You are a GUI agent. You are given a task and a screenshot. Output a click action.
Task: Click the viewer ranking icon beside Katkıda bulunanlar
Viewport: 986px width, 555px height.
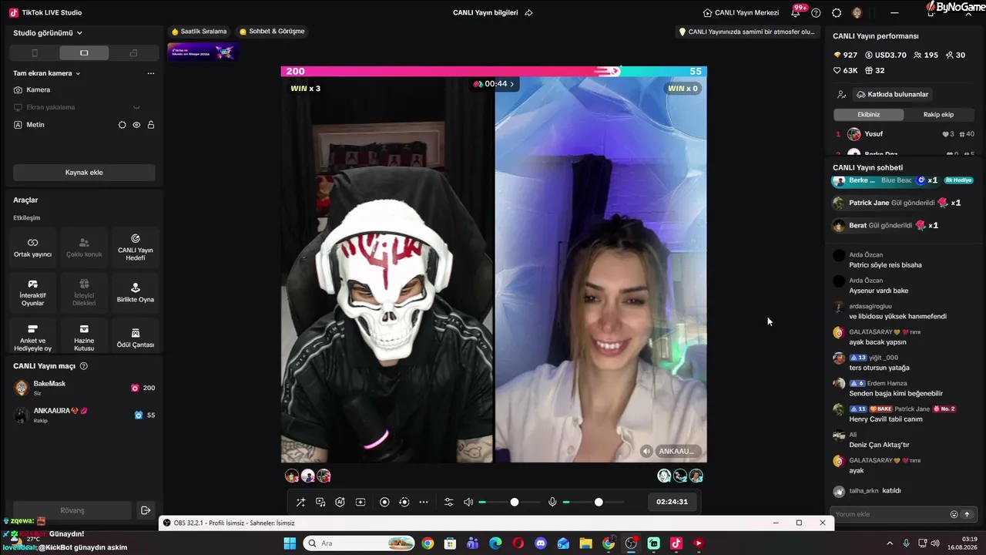[842, 95]
